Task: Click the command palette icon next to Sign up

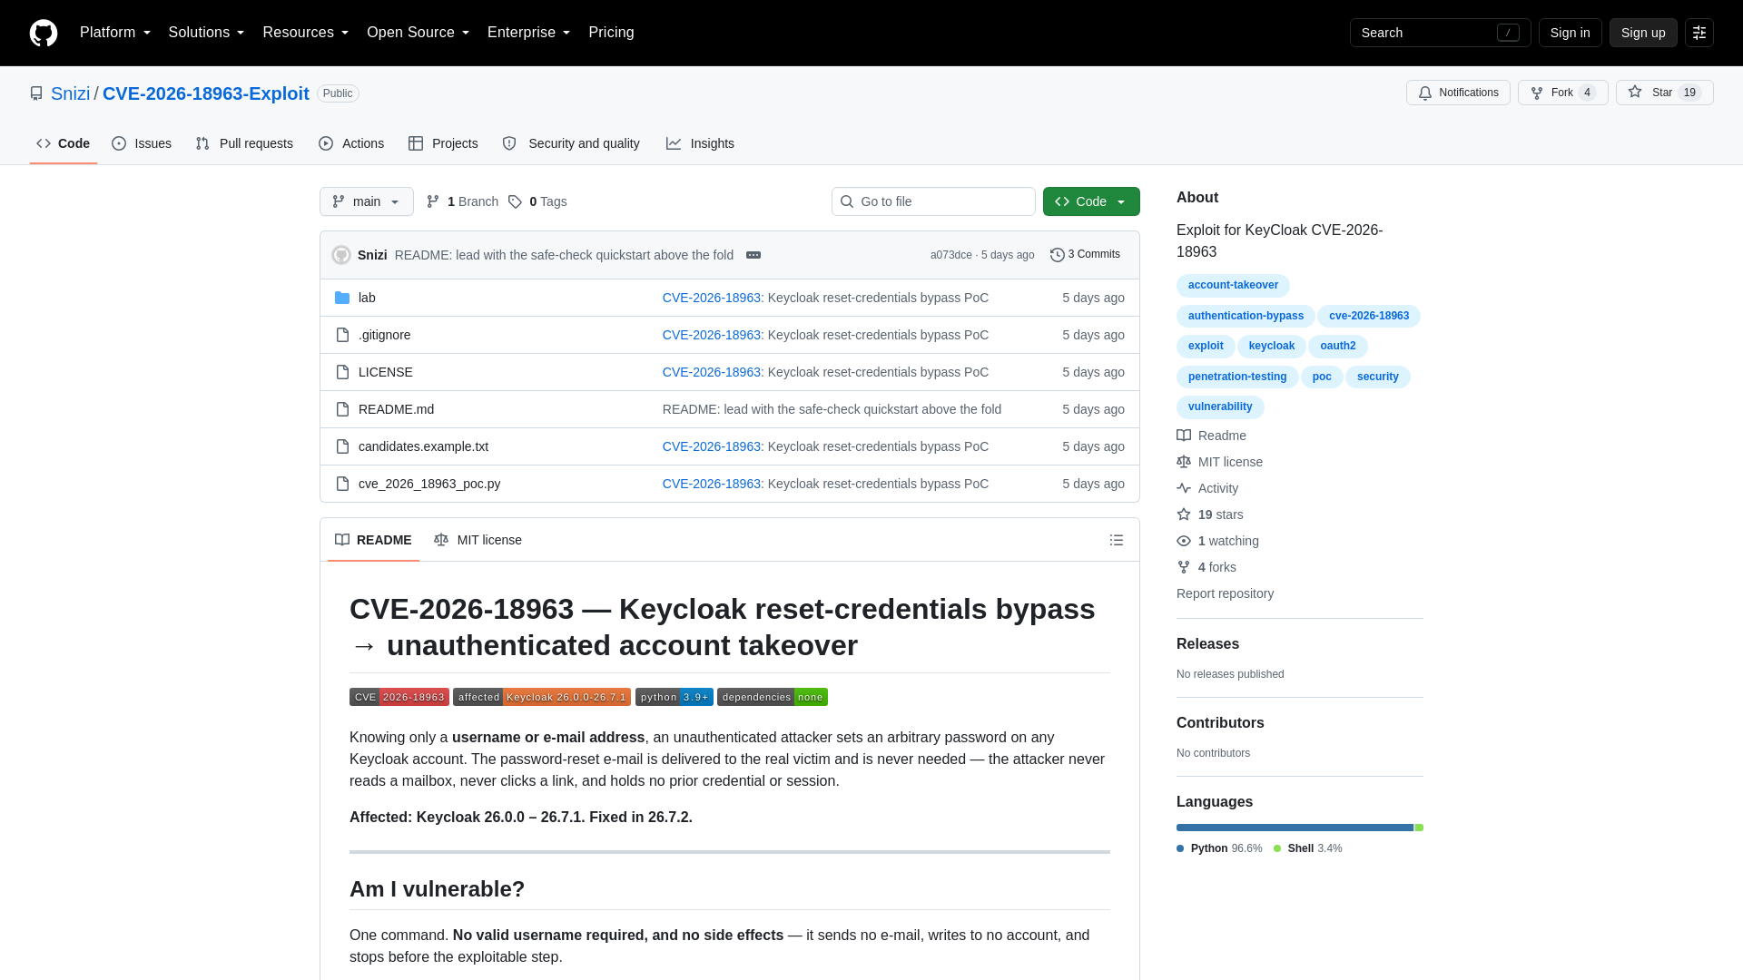Action: click(x=1699, y=33)
